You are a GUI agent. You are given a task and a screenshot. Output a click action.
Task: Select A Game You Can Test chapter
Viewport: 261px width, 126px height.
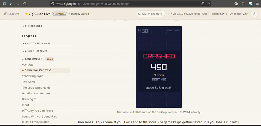pyautogui.click(x=45, y=70)
